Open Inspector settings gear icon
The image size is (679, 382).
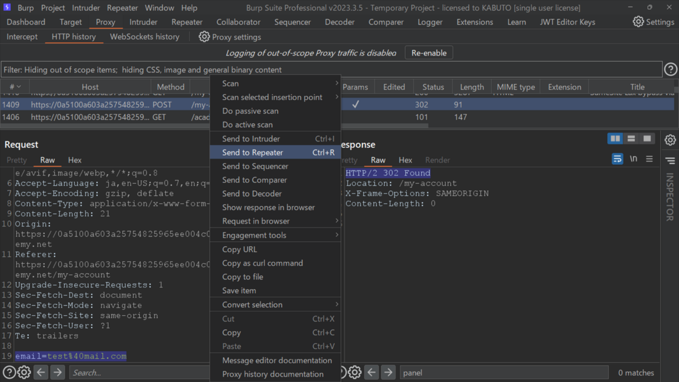pos(671,140)
